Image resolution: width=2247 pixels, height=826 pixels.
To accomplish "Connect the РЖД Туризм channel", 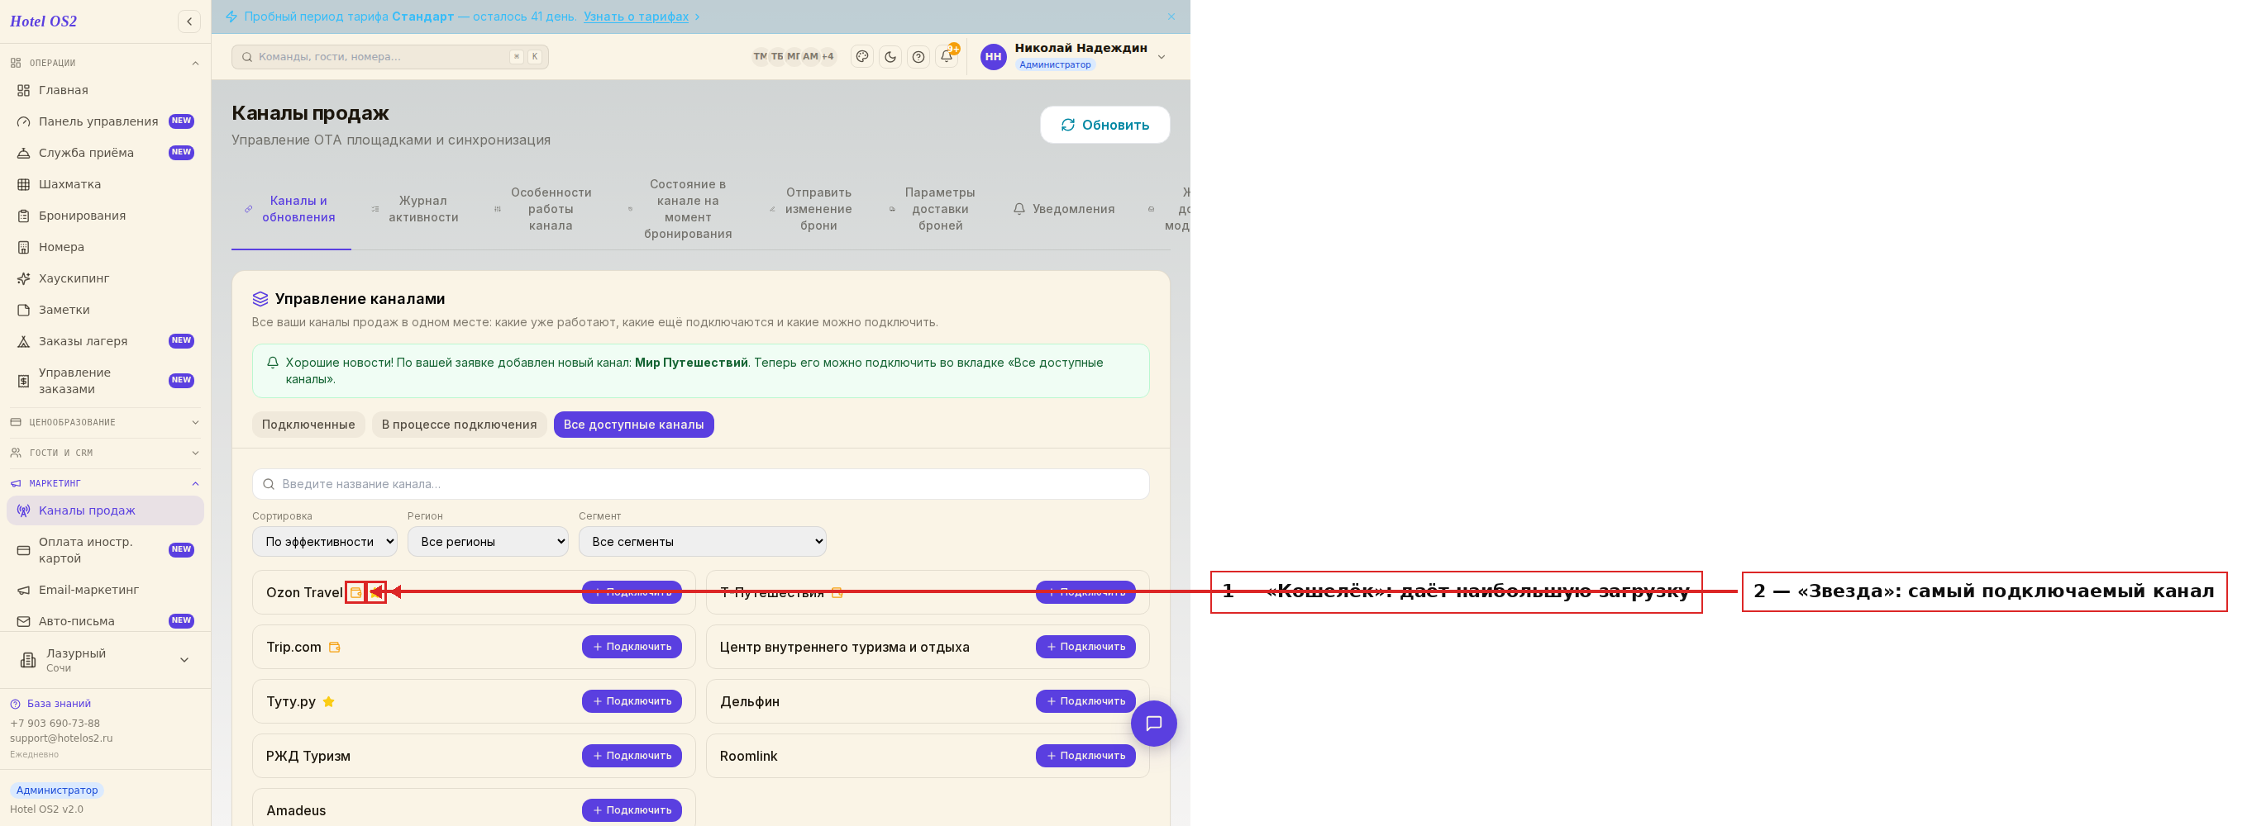I will [632, 756].
